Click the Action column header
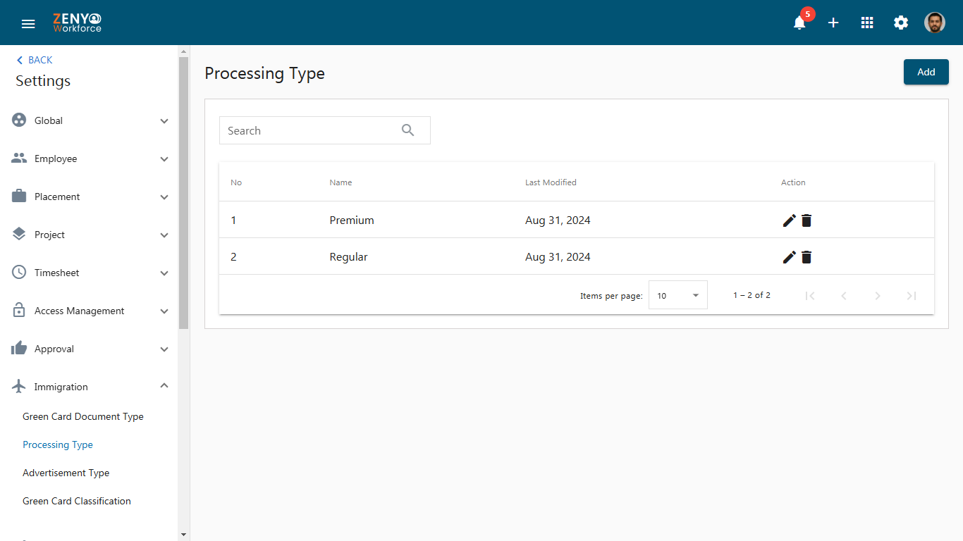 point(793,182)
